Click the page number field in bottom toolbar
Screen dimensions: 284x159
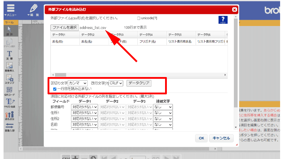(138, 158)
